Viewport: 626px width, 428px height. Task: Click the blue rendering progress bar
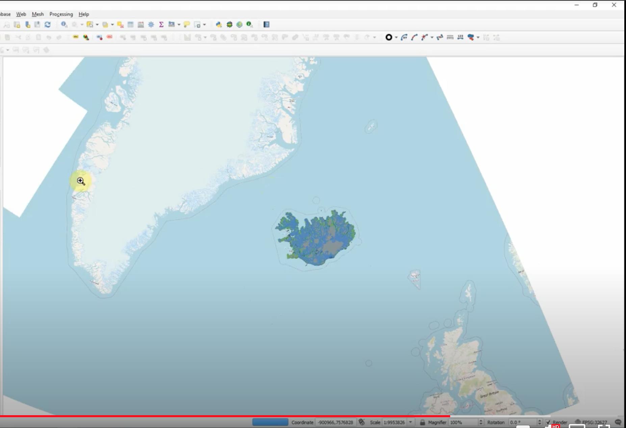coord(270,422)
